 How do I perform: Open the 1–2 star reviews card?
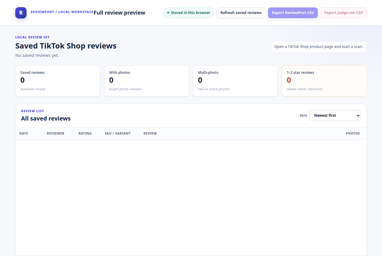coord(324,81)
